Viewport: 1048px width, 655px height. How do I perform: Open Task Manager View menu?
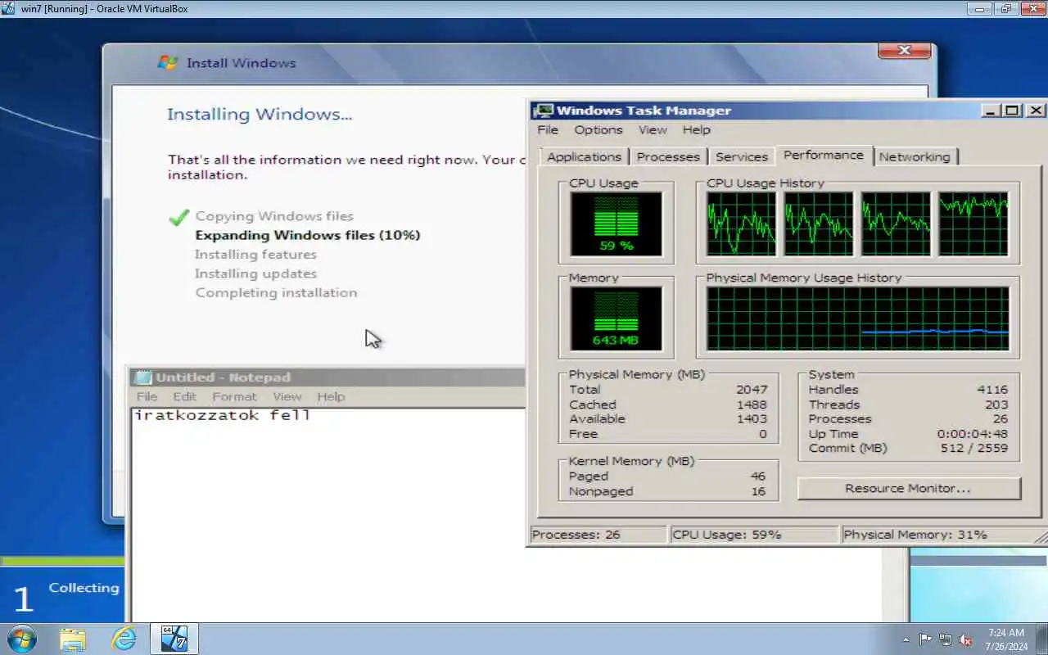653,130
